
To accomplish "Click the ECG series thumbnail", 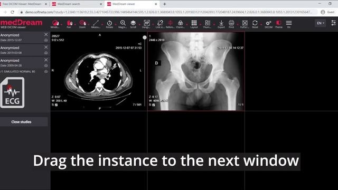I will point(13,93).
